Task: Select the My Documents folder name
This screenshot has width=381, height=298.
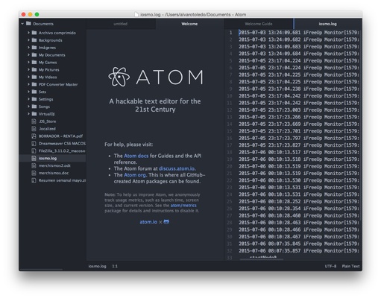Action: (x=52, y=55)
